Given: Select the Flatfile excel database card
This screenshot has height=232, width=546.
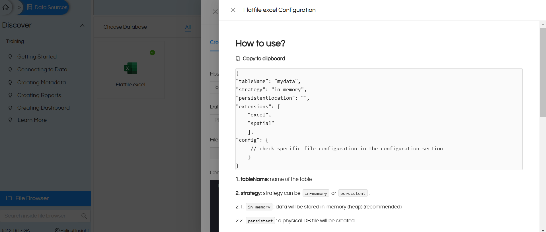Looking at the screenshot, I should point(131,70).
